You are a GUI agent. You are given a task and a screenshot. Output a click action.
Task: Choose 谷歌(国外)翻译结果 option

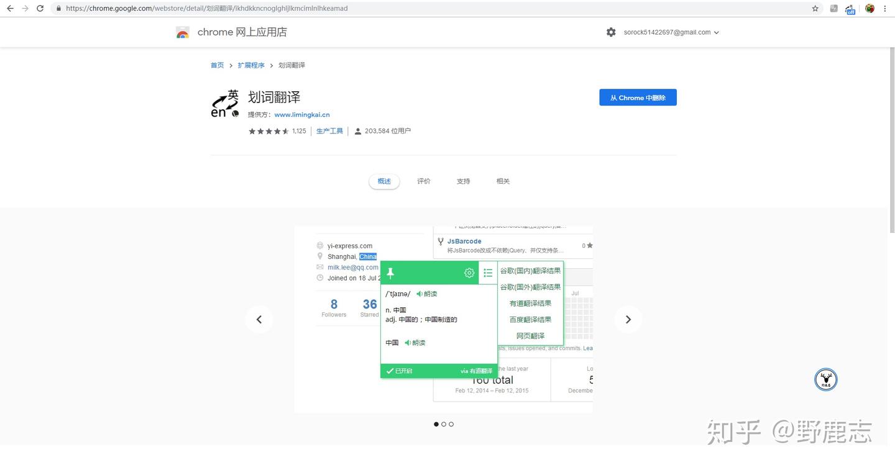pos(530,287)
